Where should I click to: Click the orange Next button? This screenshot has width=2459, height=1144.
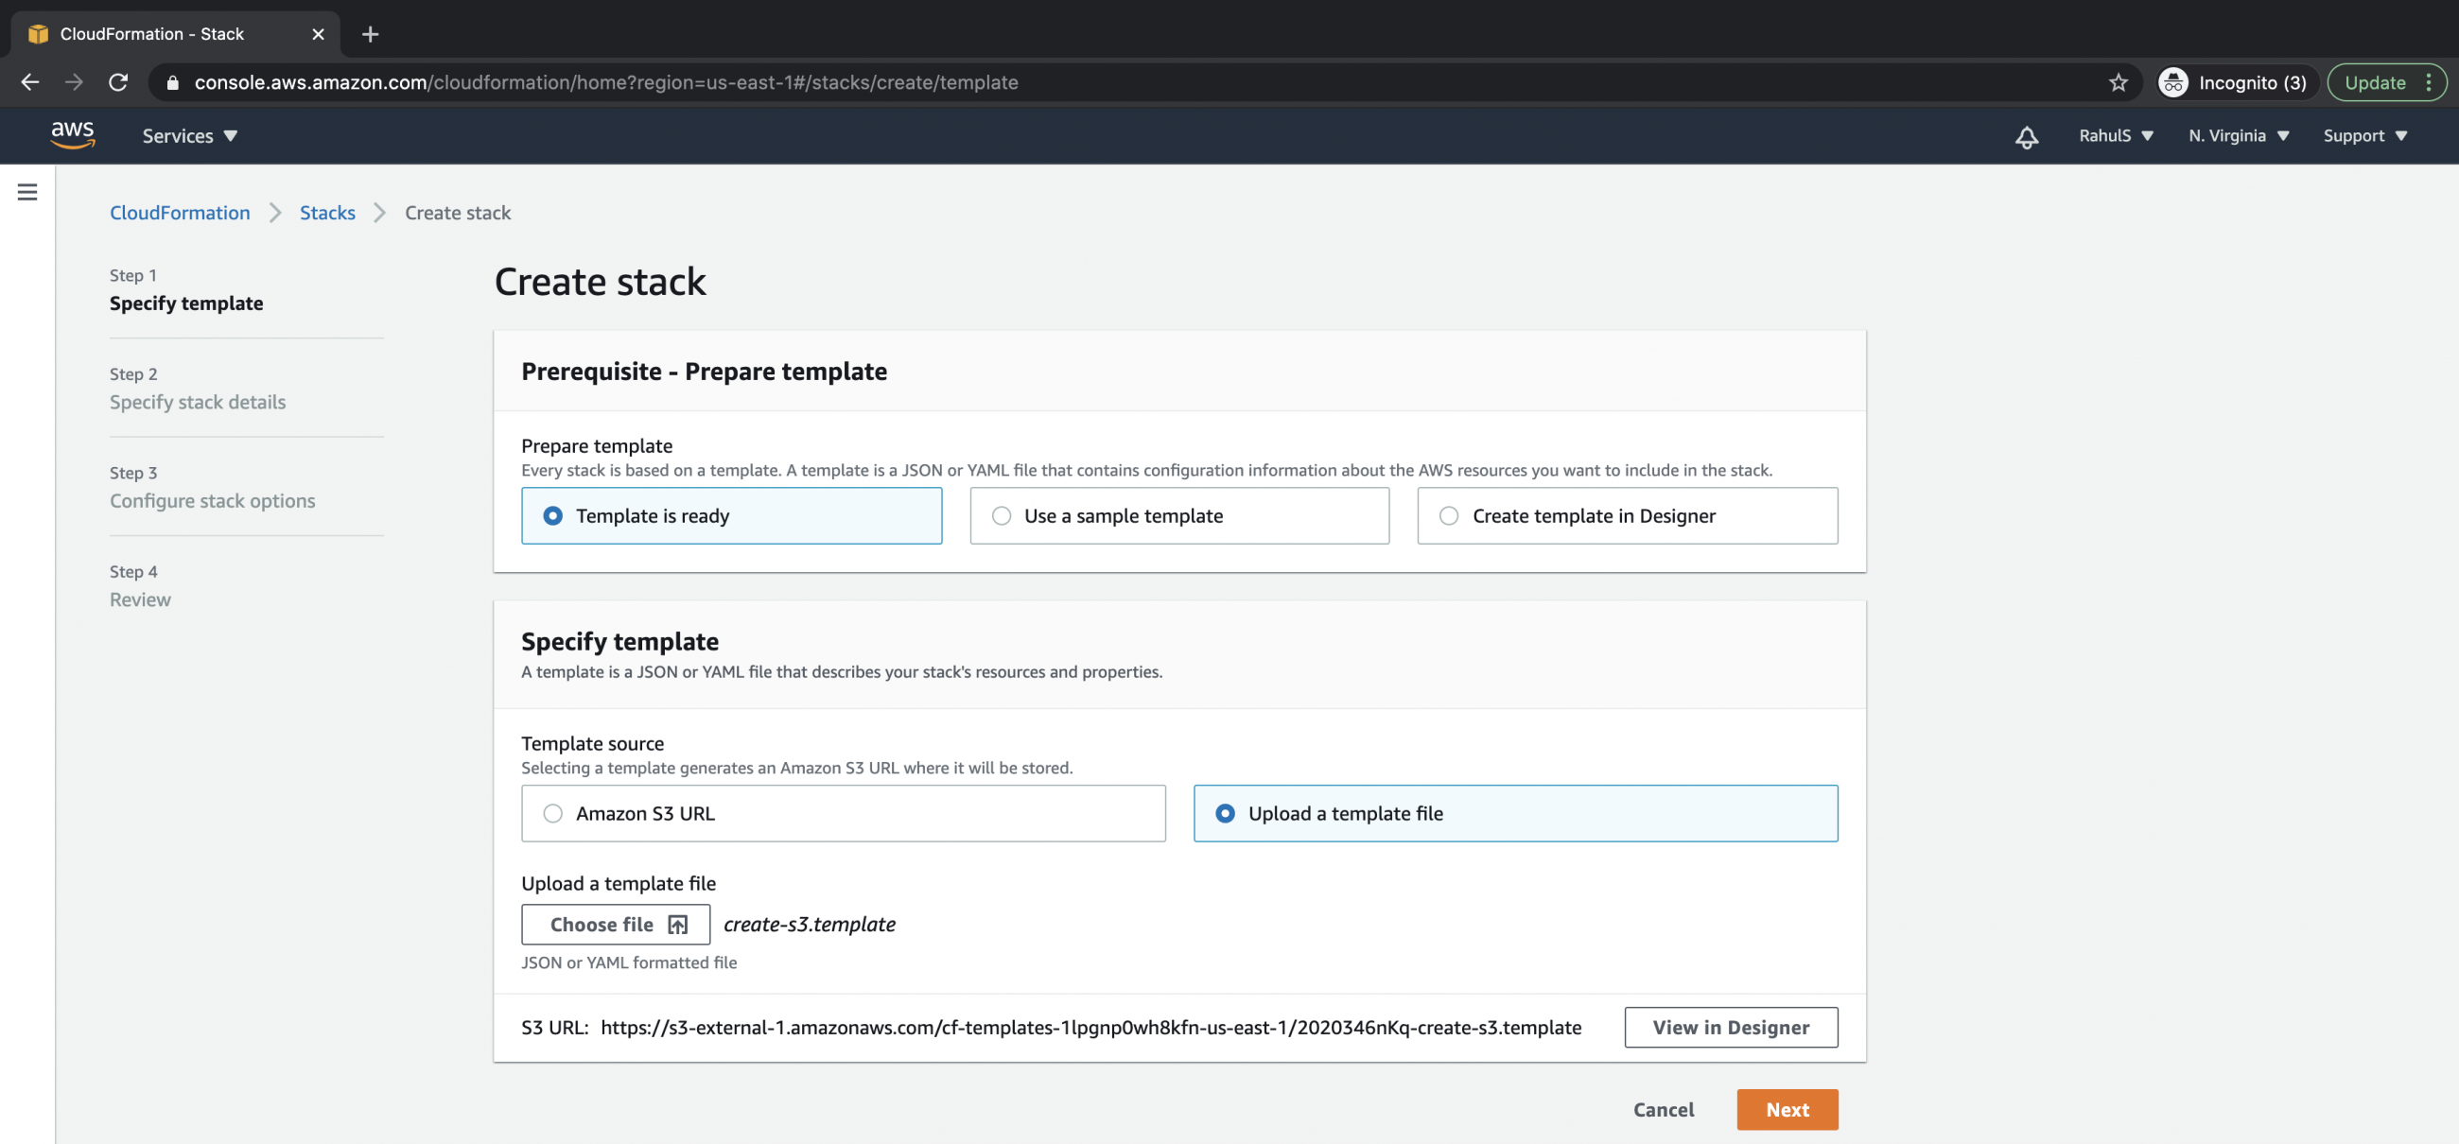(x=1787, y=1109)
